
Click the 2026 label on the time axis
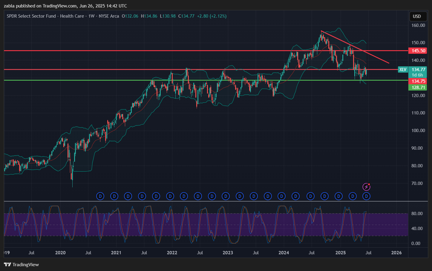[x=396, y=253]
